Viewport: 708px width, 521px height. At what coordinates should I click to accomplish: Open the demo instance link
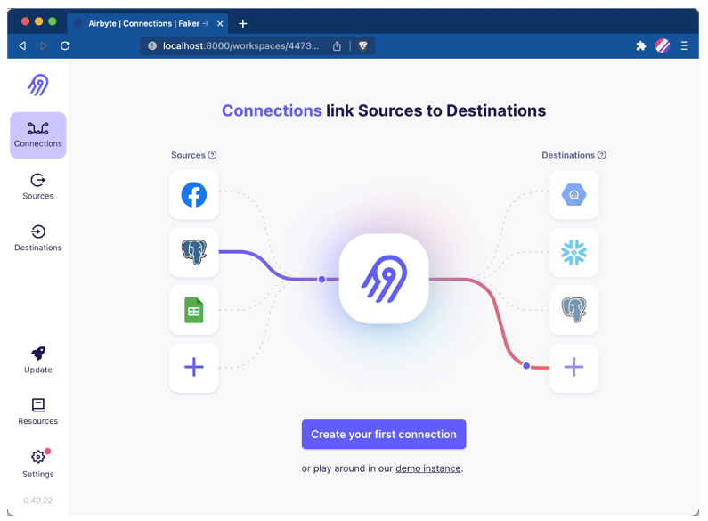[428, 468]
